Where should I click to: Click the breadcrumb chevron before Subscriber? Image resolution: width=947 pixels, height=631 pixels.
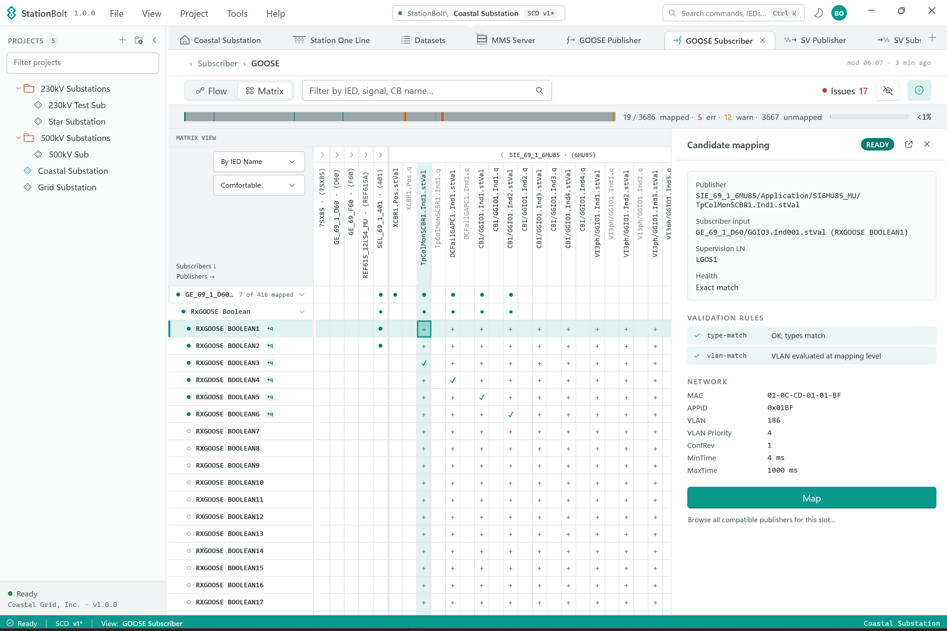pyautogui.click(x=191, y=64)
